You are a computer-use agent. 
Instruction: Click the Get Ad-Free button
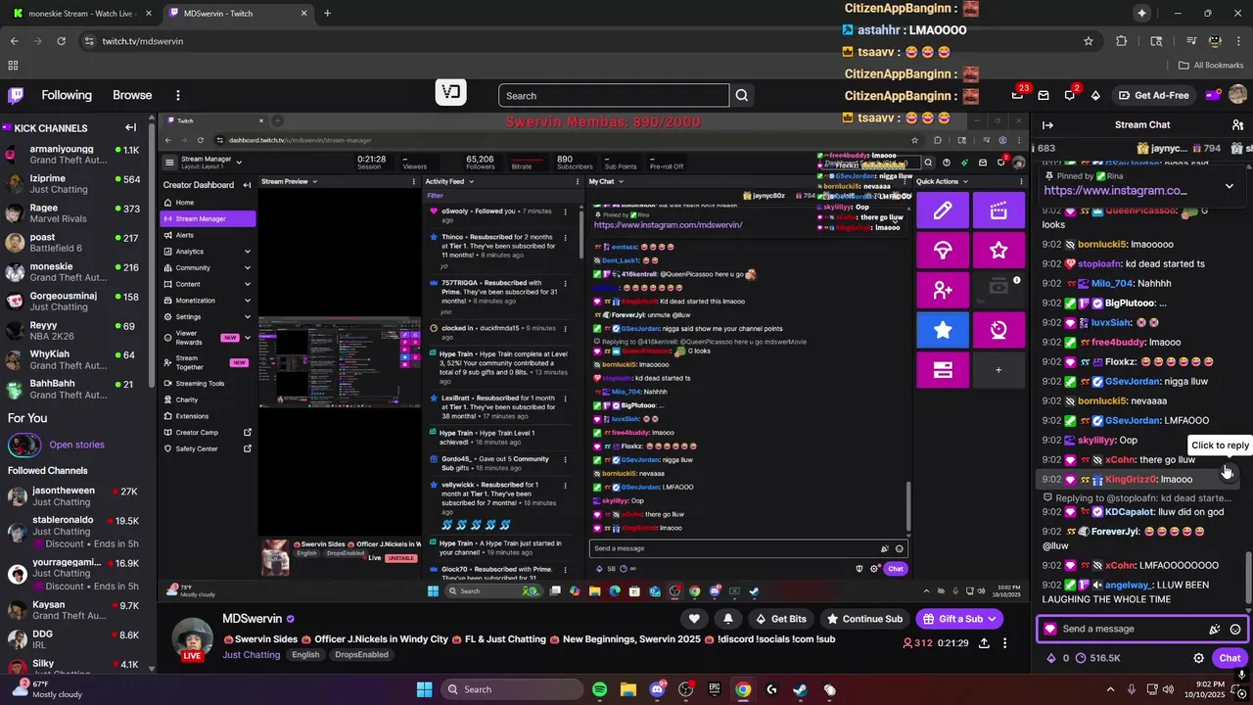pos(1153,95)
